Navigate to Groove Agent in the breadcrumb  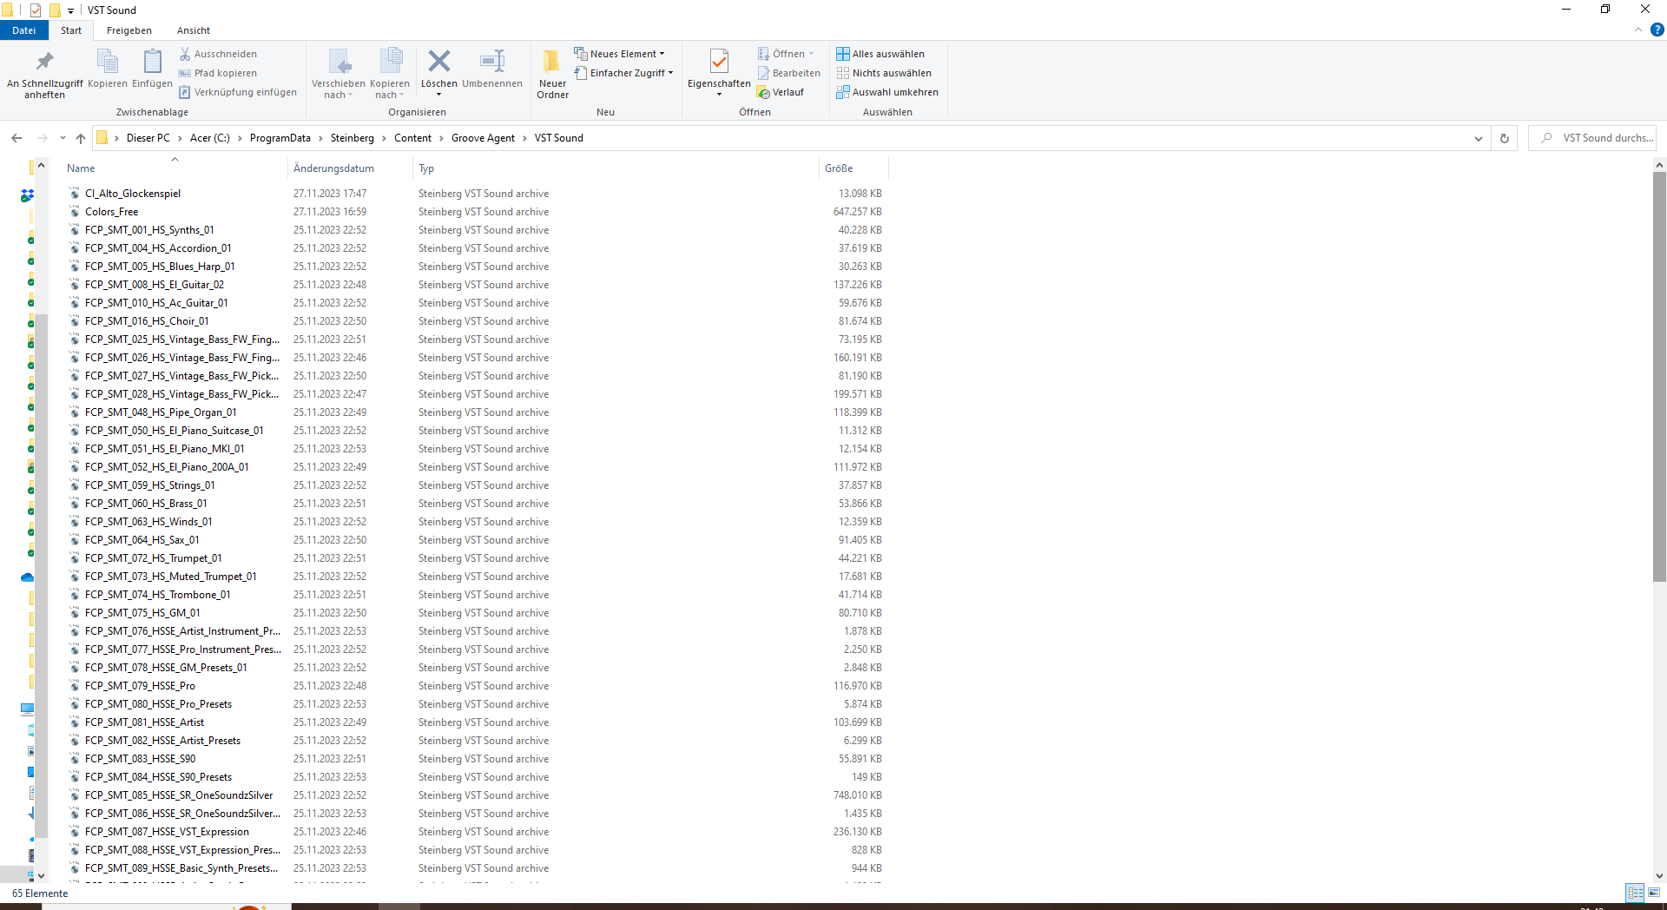point(483,138)
